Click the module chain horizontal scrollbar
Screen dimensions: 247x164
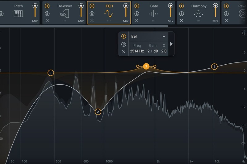(84, 26)
